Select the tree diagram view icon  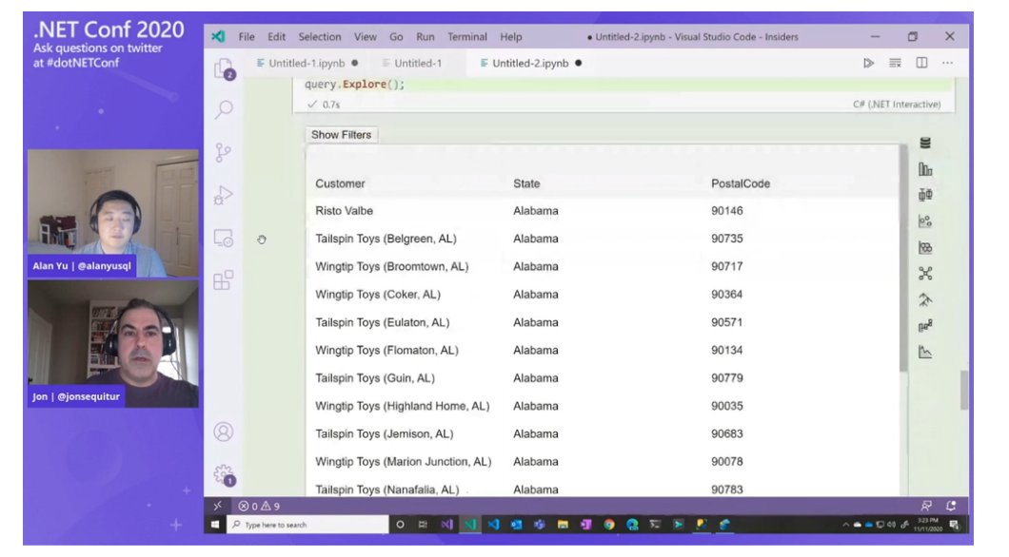pyautogui.click(x=924, y=300)
